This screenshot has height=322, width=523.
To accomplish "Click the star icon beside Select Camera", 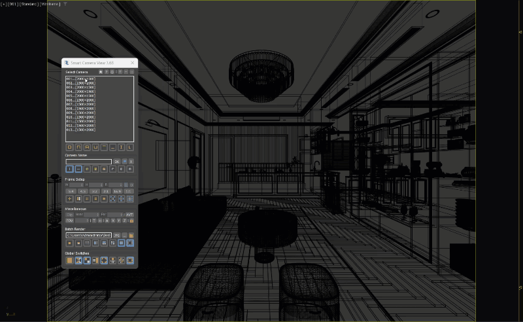I will (x=101, y=71).
